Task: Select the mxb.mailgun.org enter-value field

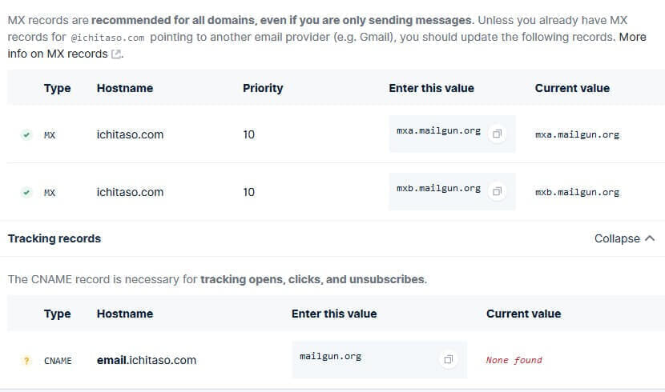Action: pos(438,189)
